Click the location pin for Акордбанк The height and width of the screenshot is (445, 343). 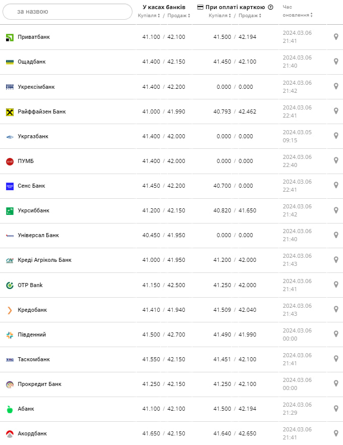tap(336, 433)
